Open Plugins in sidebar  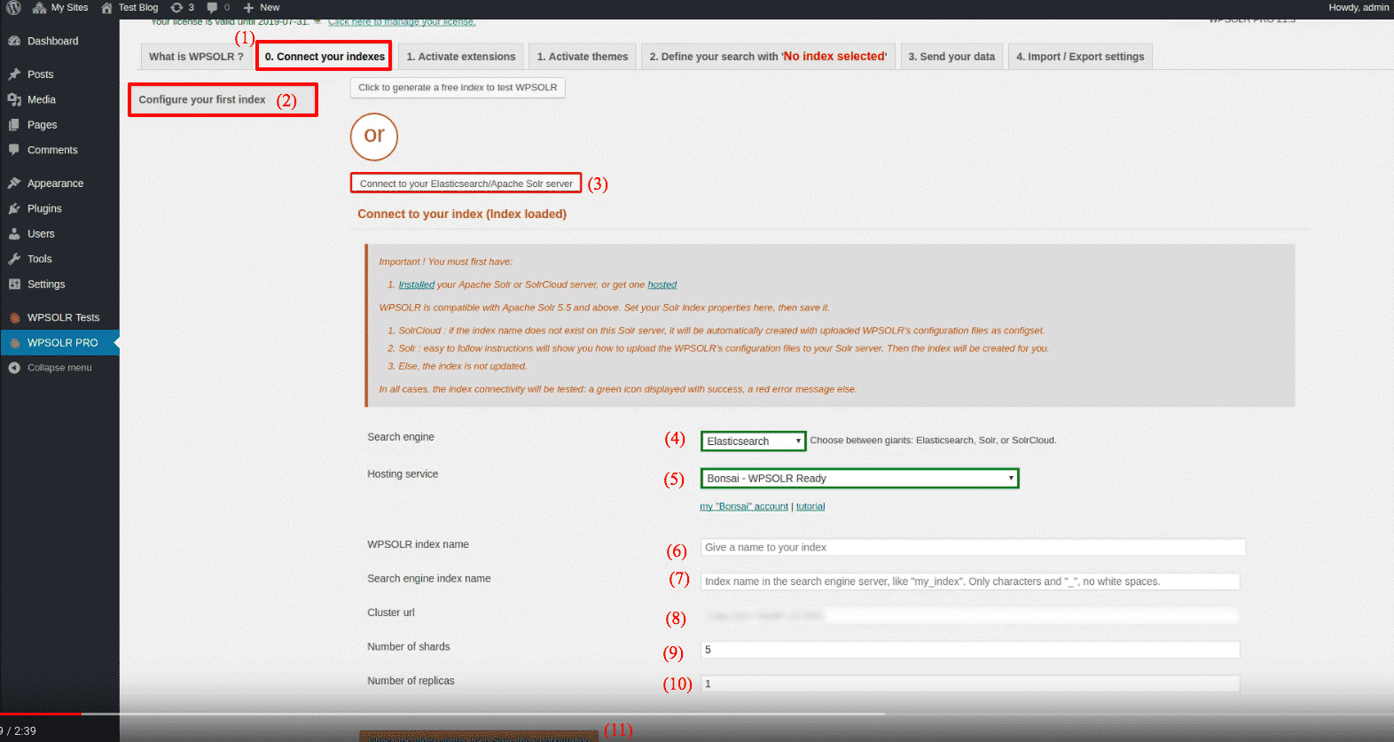[x=59, y=208]
